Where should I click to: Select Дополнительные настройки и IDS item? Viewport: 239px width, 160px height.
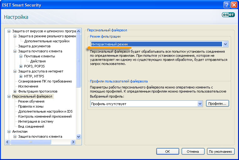pos(45,111)
